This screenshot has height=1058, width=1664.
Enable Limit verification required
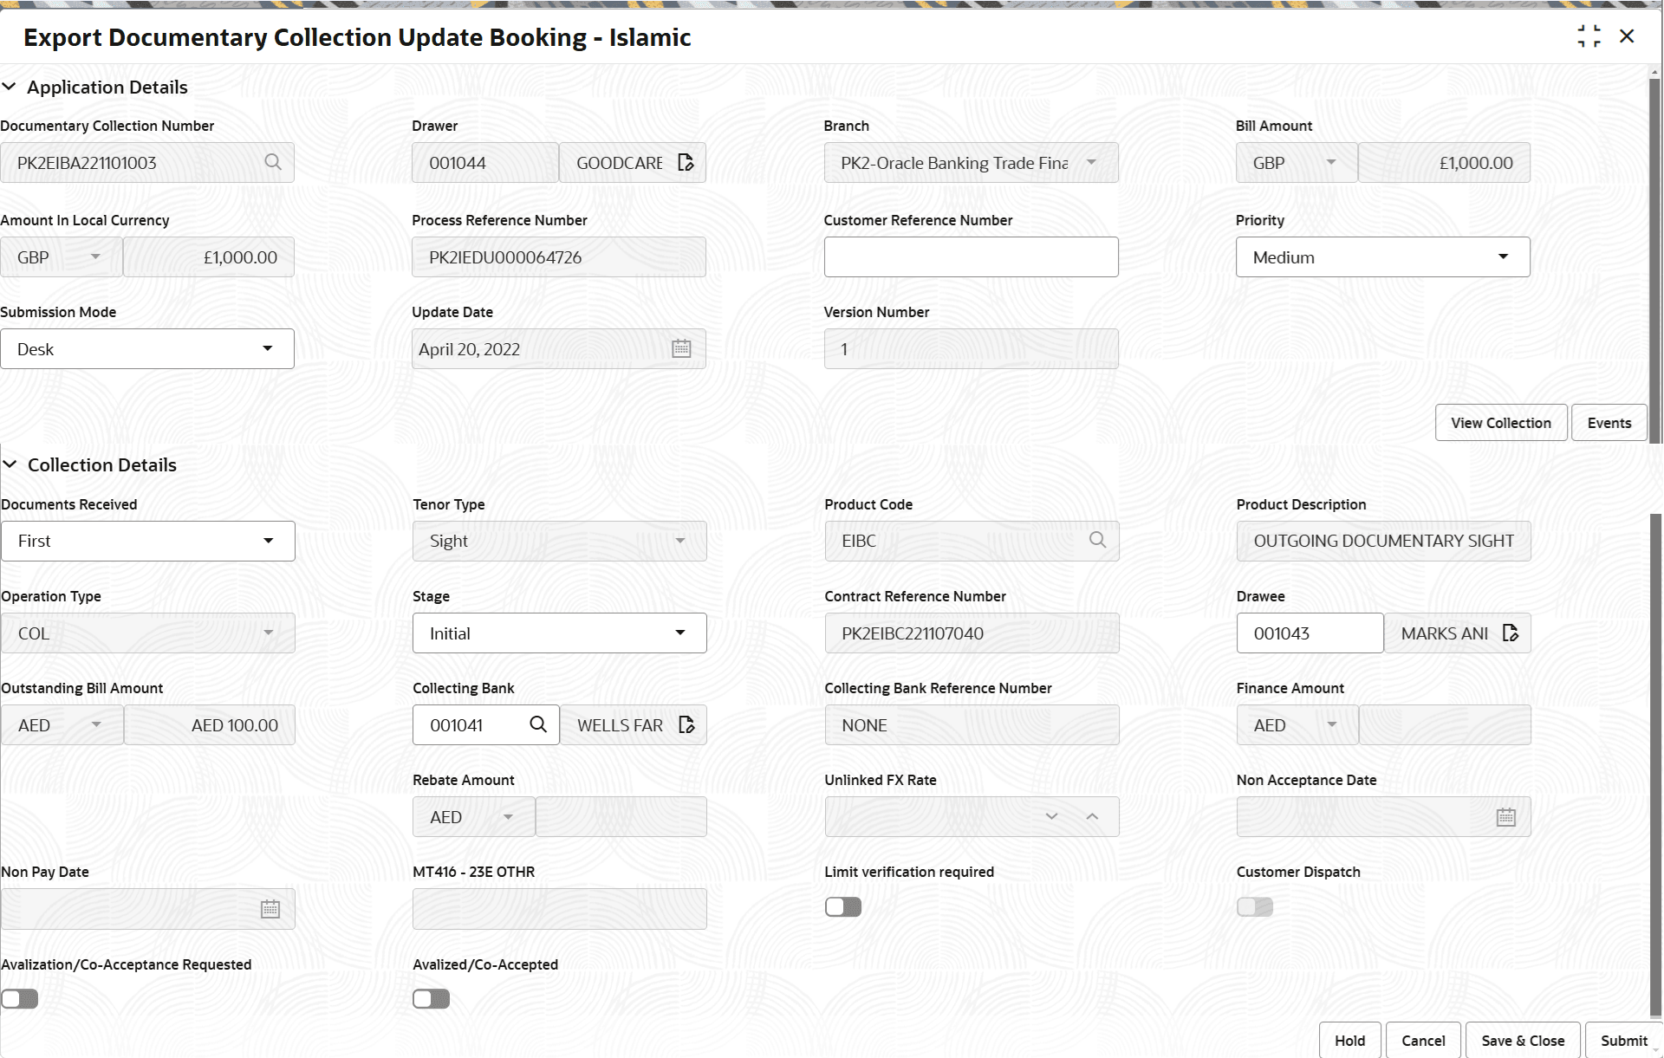tap(842, 906)
